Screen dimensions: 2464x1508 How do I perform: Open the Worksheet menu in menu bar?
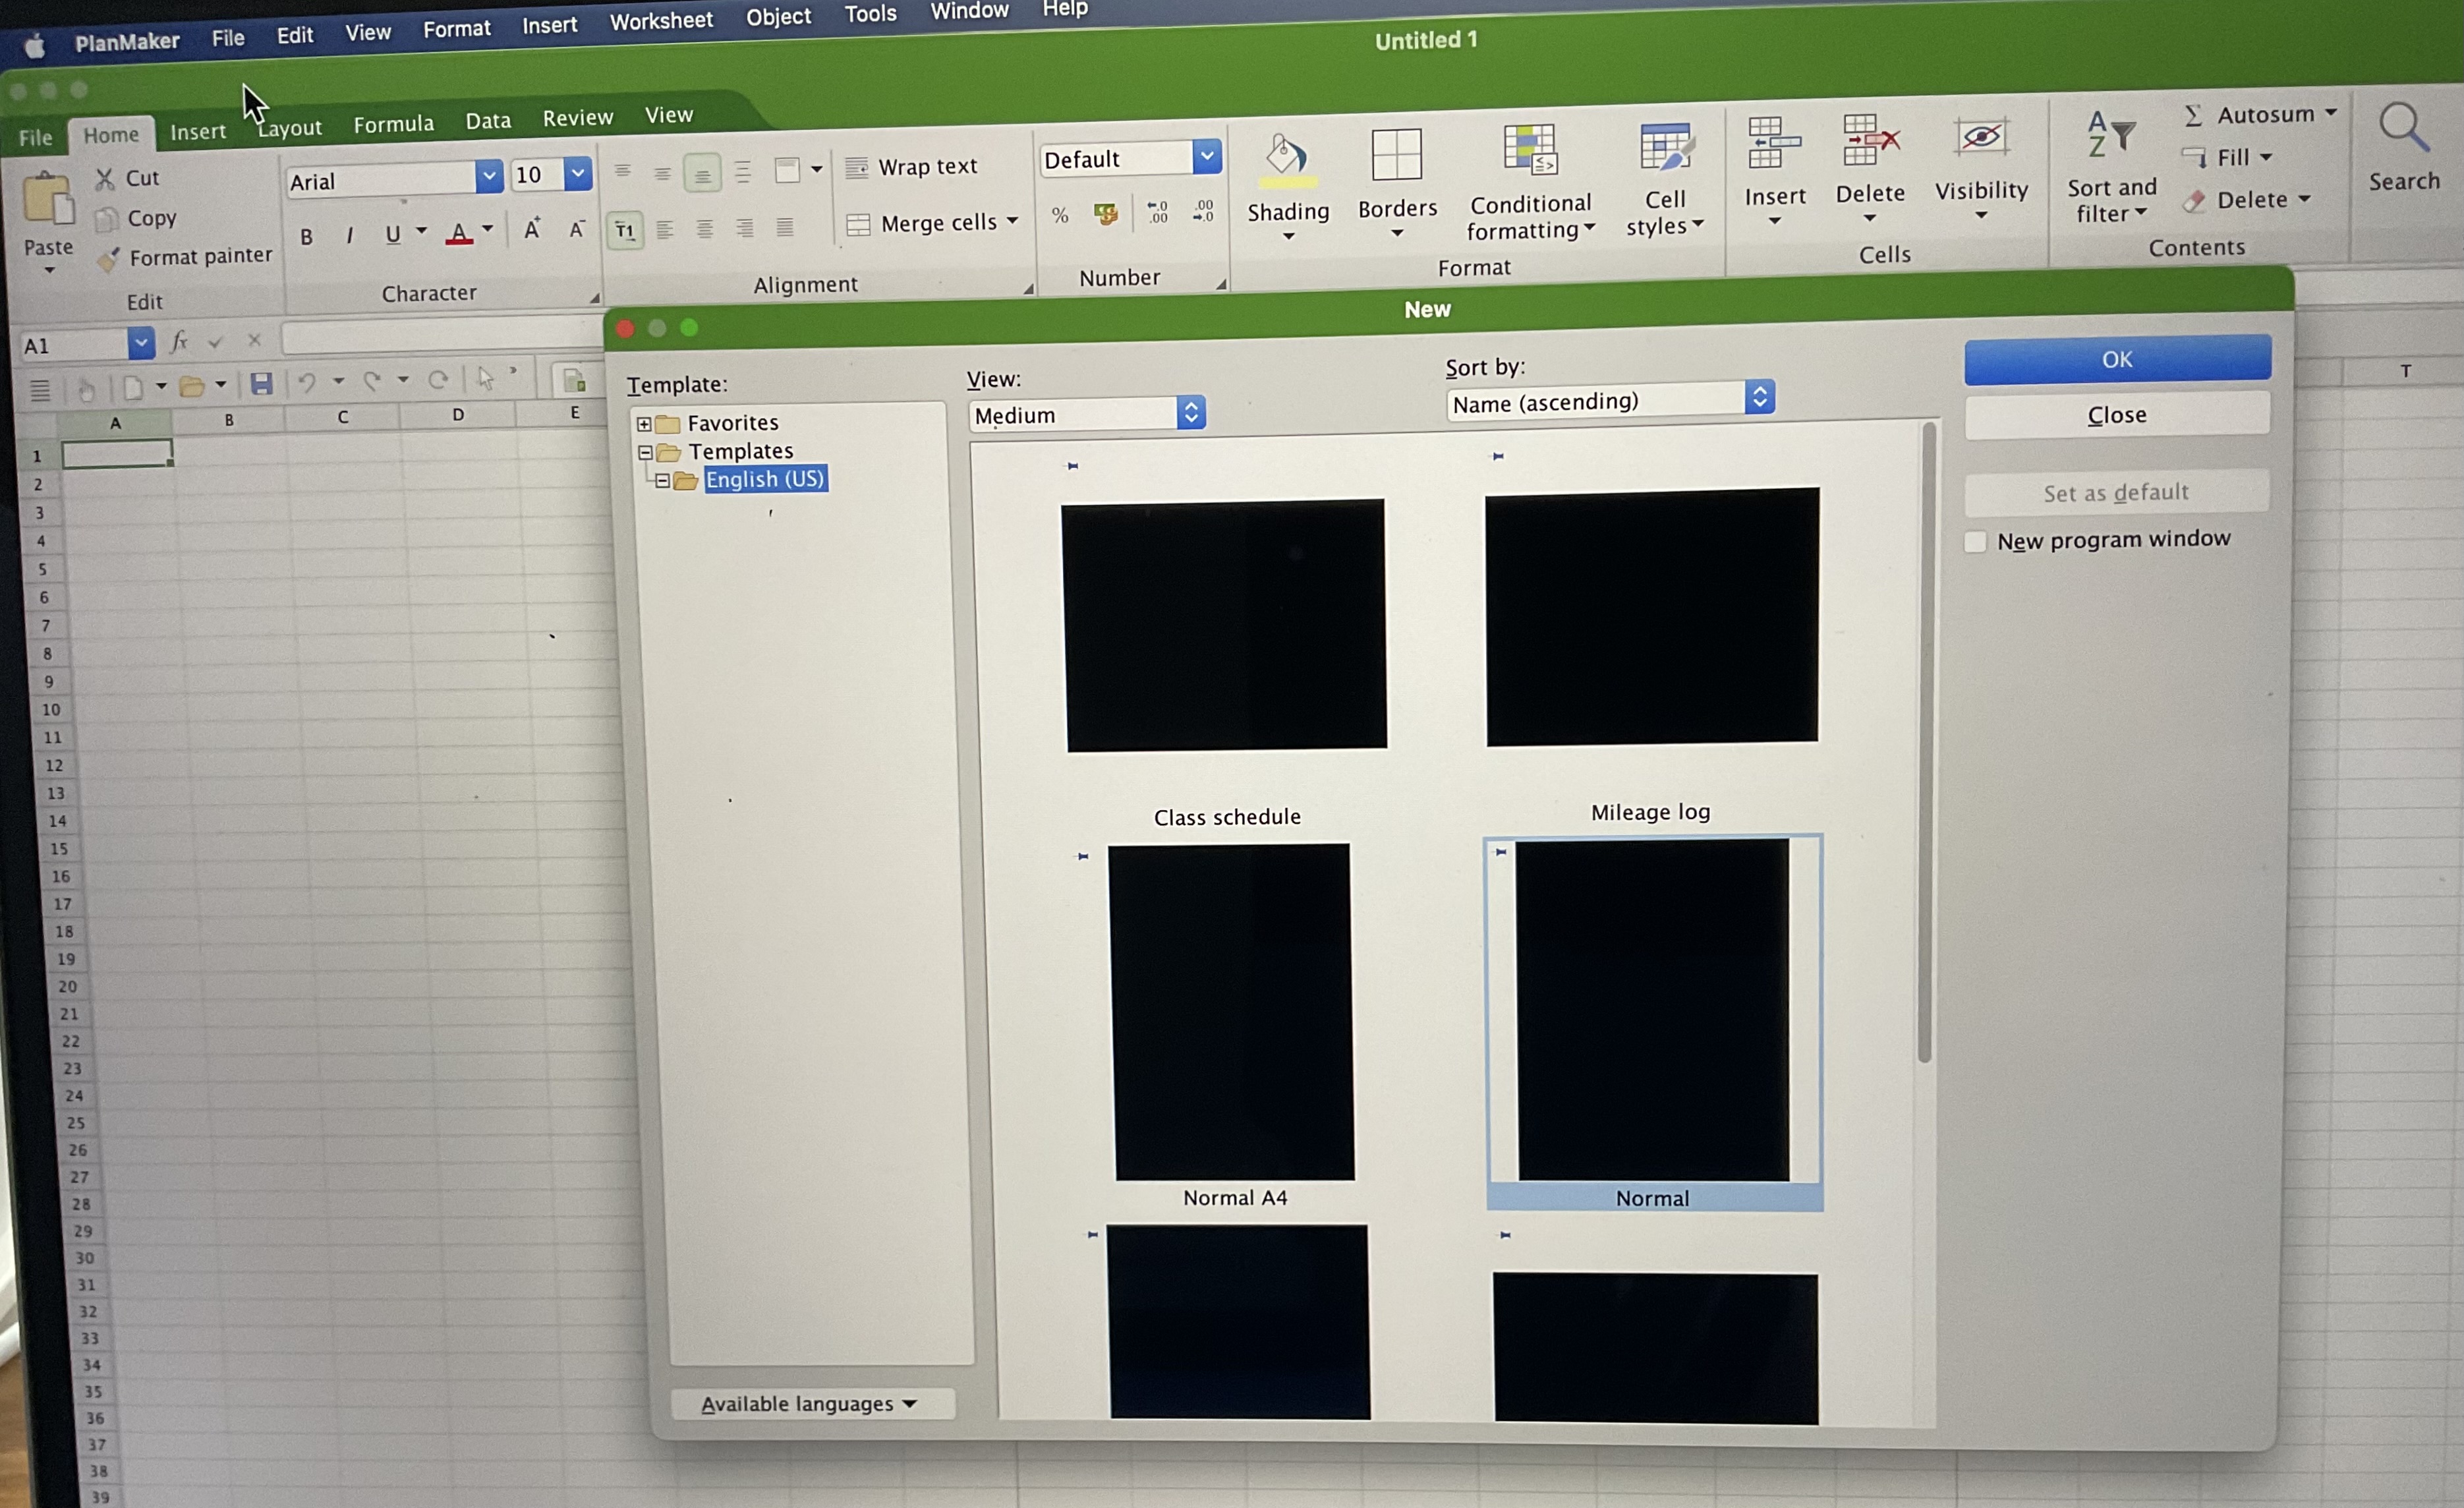[661, 20]
